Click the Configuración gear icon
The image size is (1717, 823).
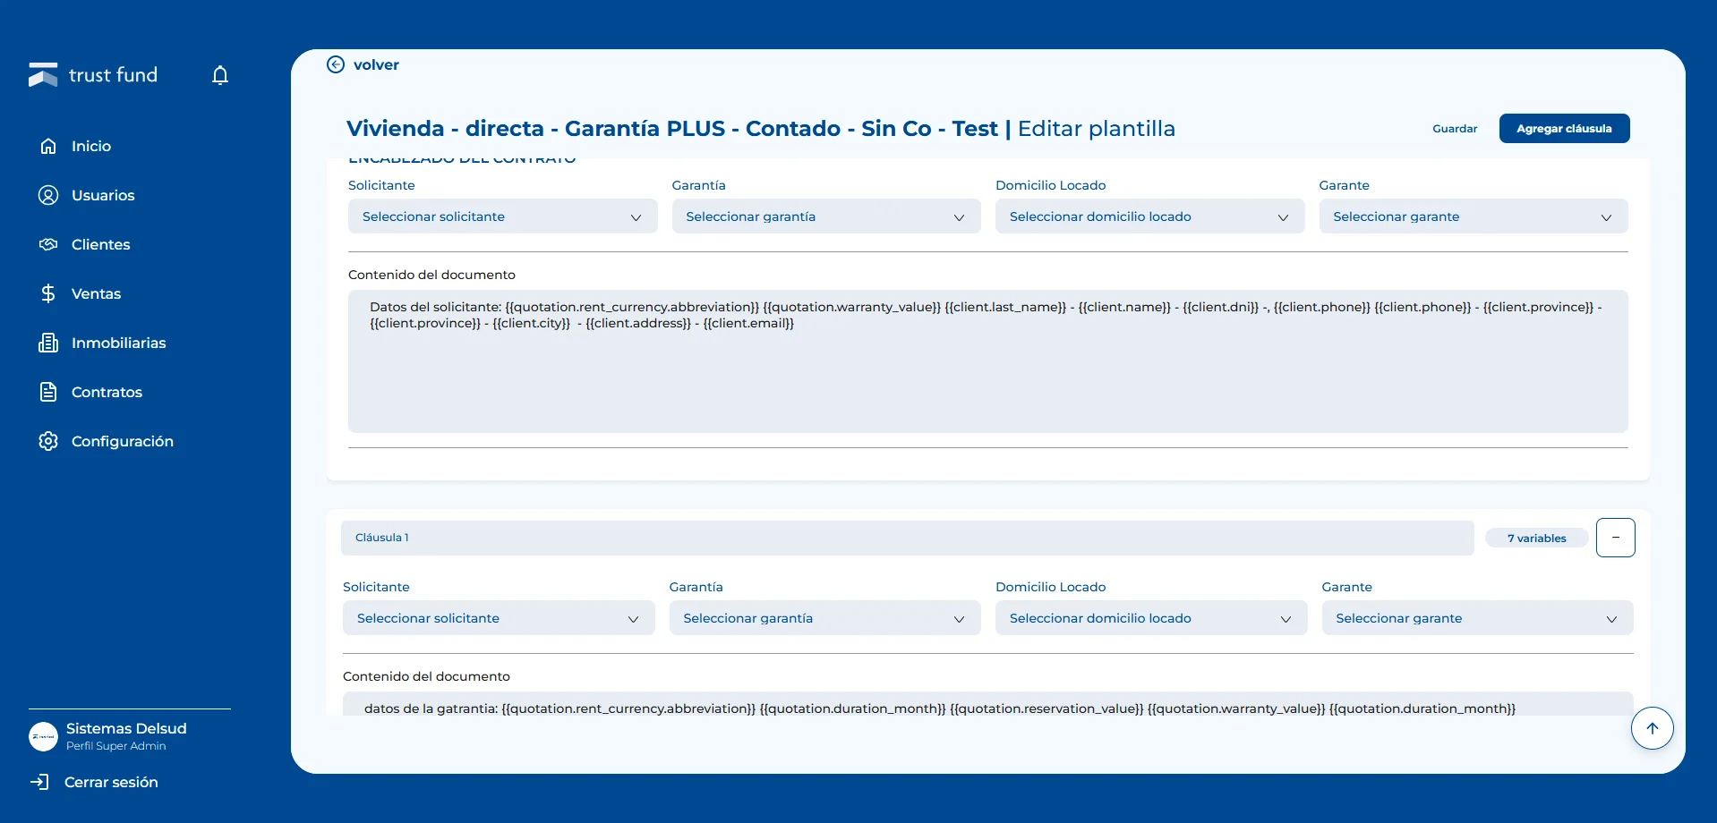point(48,441)
